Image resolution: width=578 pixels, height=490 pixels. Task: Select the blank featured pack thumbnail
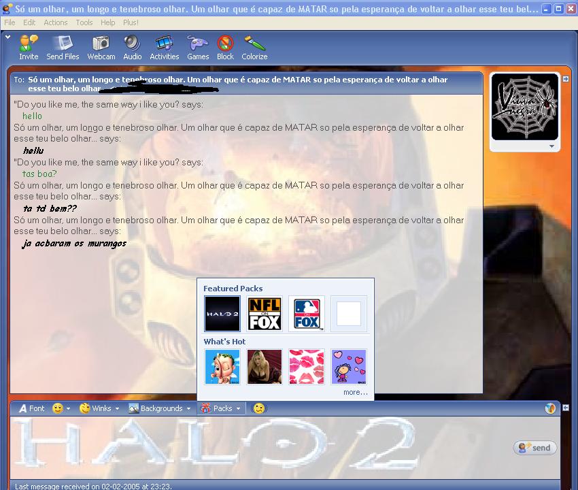(349, 314)
